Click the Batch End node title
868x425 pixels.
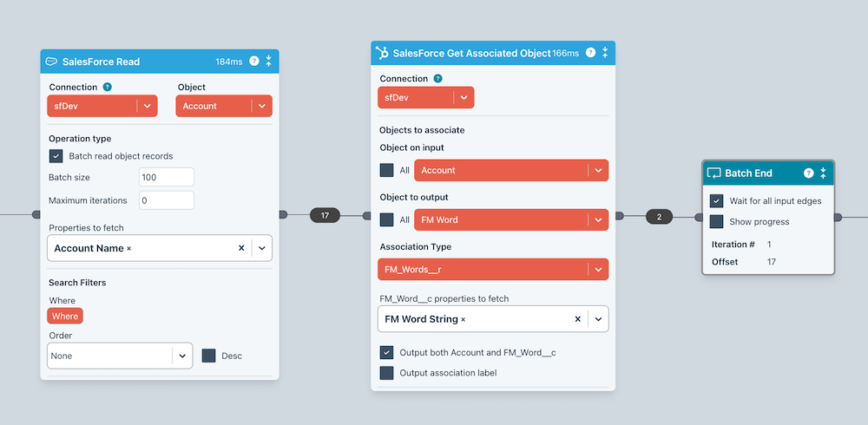[x=748, y=173]
